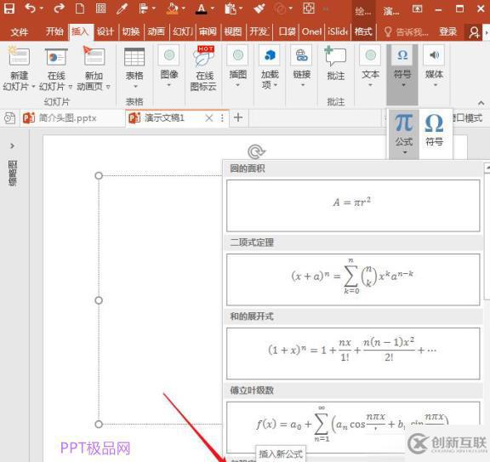Switch to the 开始 ribbon tab

tap(54, 31)
